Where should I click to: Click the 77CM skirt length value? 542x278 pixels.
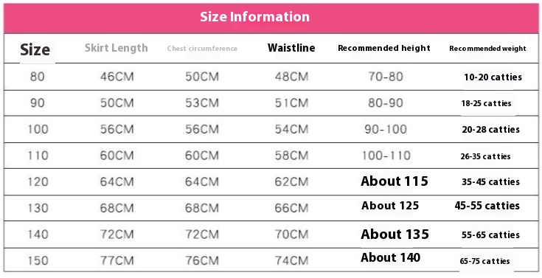[x=117, y=260]
